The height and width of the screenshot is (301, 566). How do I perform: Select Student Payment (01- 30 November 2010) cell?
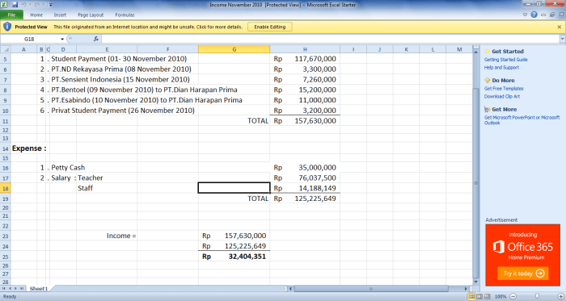tap(119, 59)
